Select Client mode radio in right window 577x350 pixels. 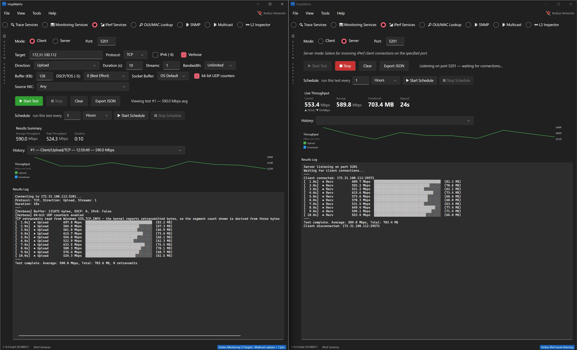coord(321,41)
